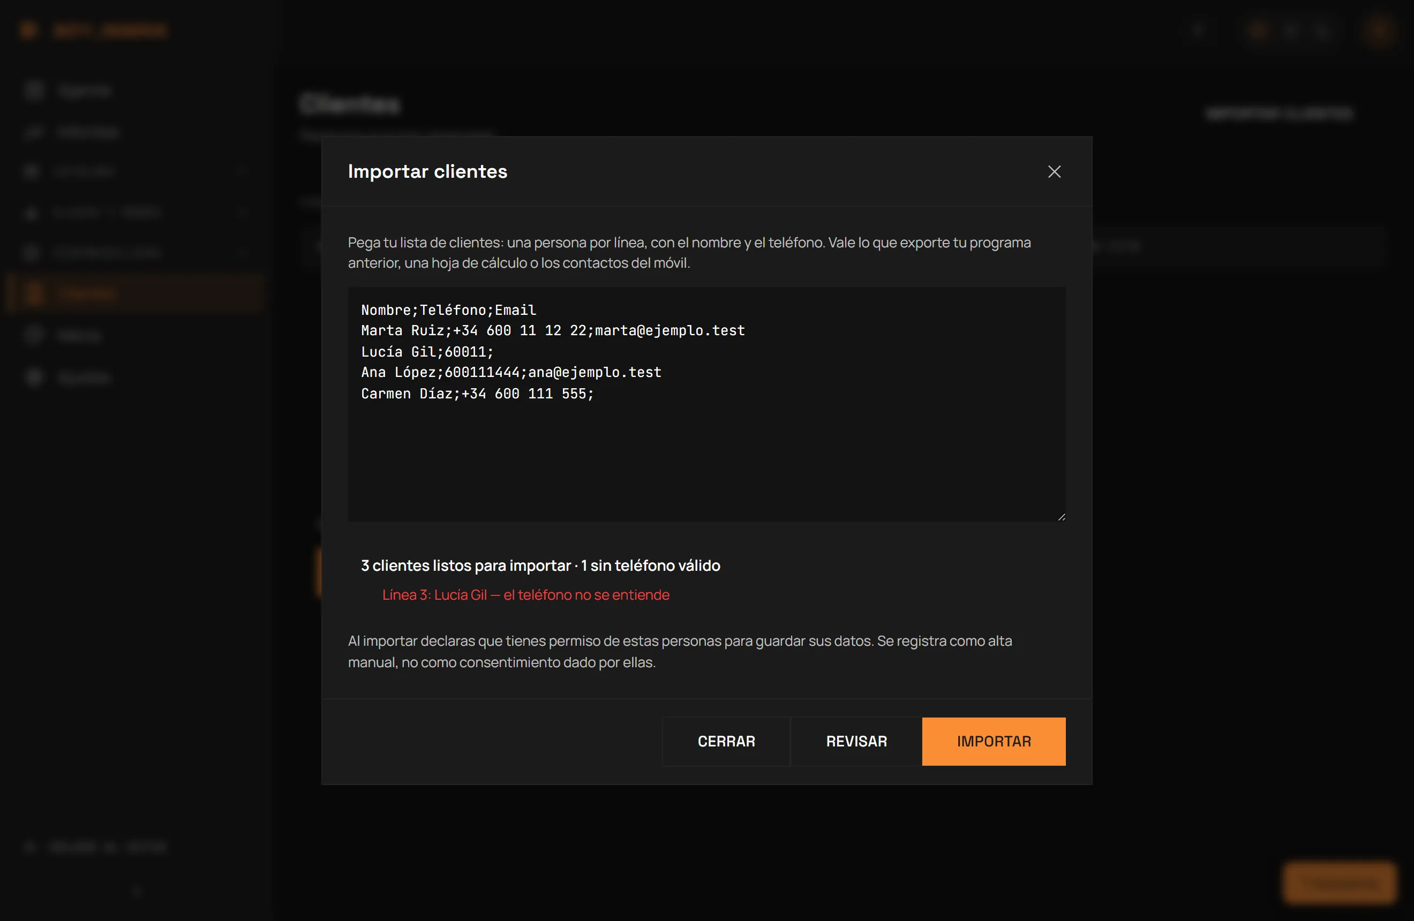Place cursor on the Carmen Díaz line

[x=477, y=394]
